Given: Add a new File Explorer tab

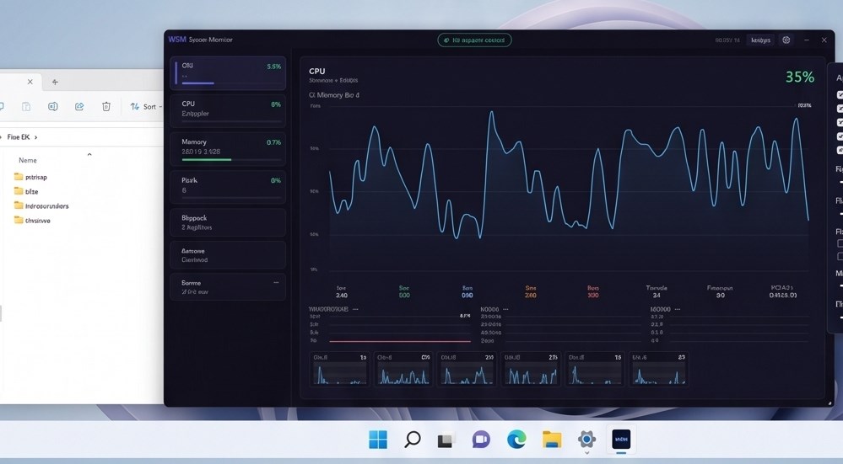Looking at the screenshot, I should [55, 82].
